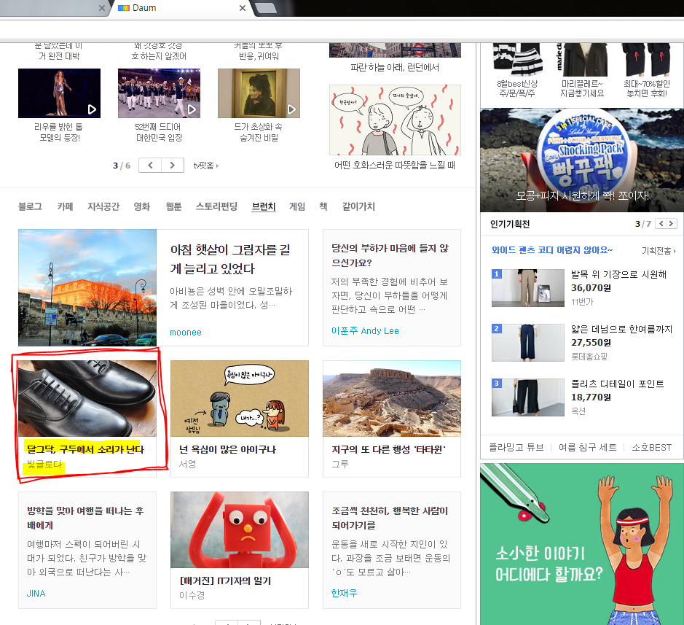The width and height of the screenshot is (684, 625).
Task: Close the Daum browser tab
Action: (x=243, y=8)
